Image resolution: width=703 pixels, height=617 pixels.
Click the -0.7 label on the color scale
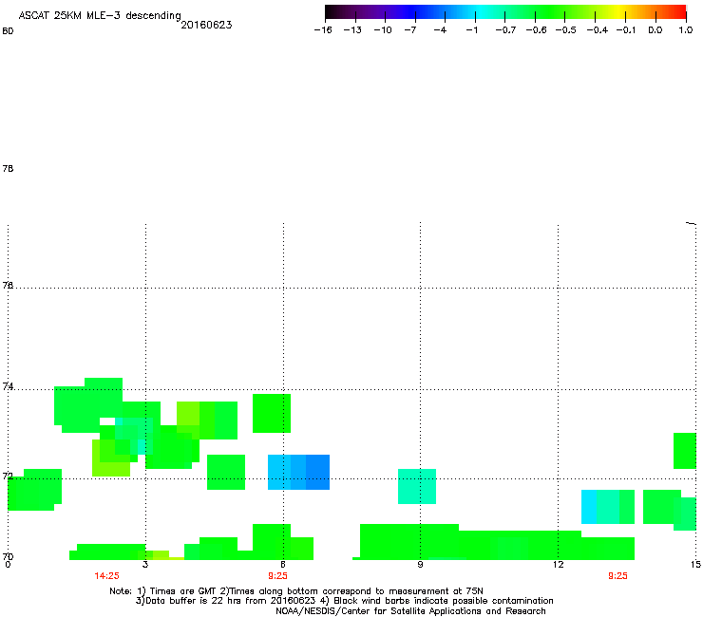point(505,30)
